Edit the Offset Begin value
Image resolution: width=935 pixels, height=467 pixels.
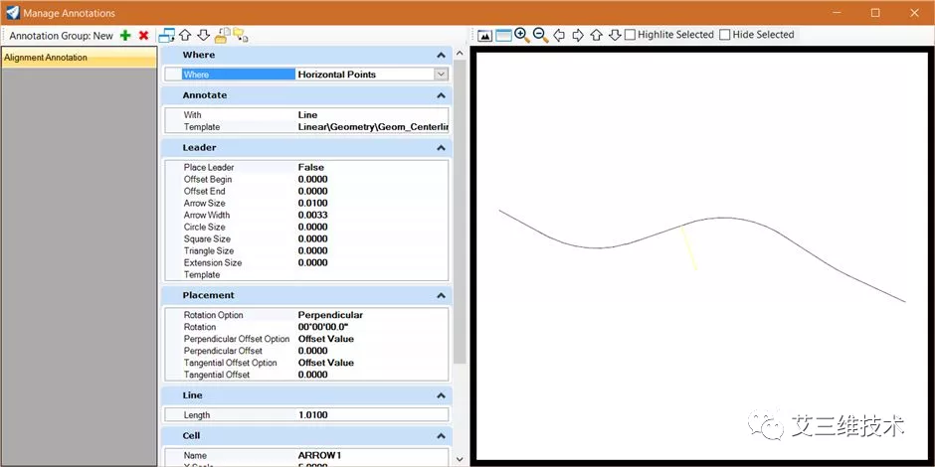coord(313,179)
